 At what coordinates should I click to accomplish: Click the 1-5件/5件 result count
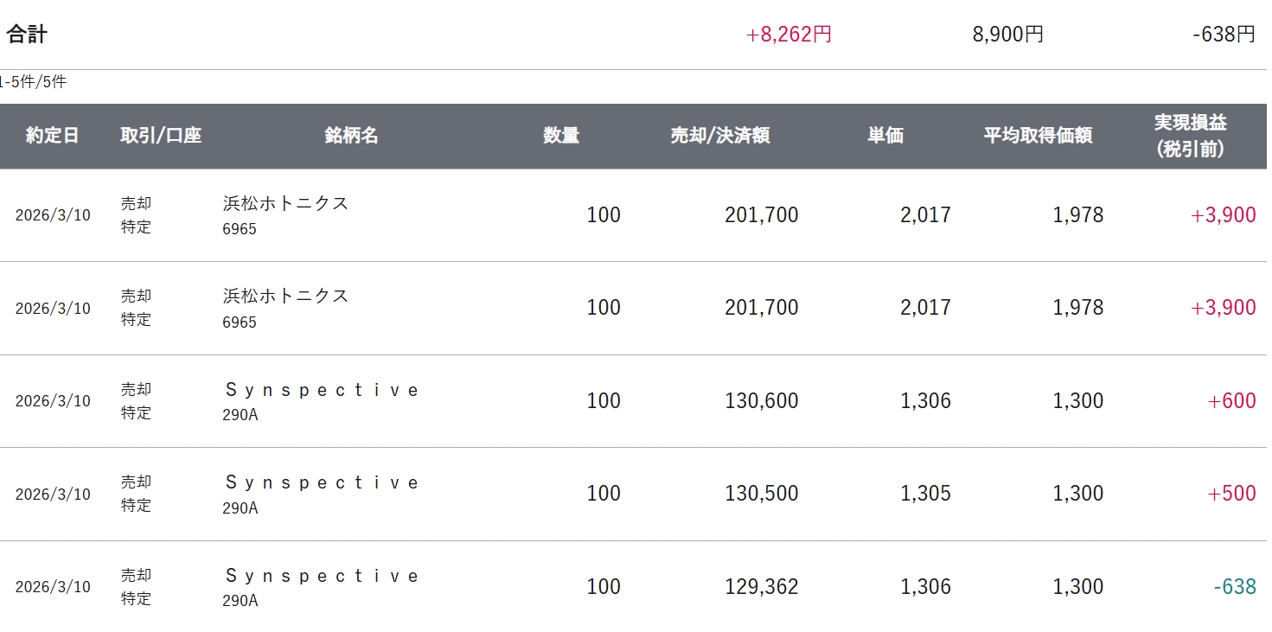(33, 83)
